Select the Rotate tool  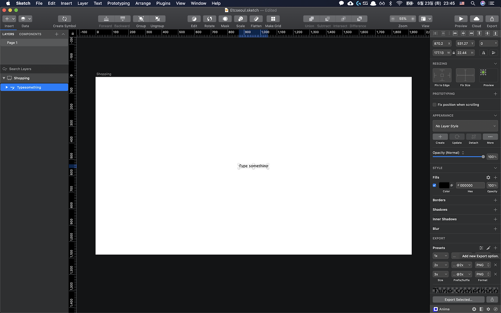pos(209,19)
